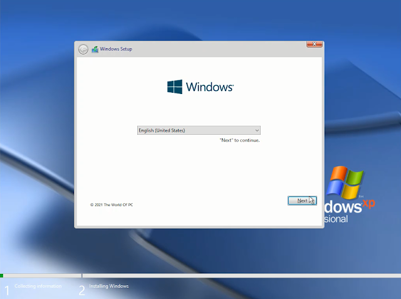Image resolution: width=401 pixels, height=299 pixels.
Task: Click the Windows Setup title text
Action: pos(116,49)
